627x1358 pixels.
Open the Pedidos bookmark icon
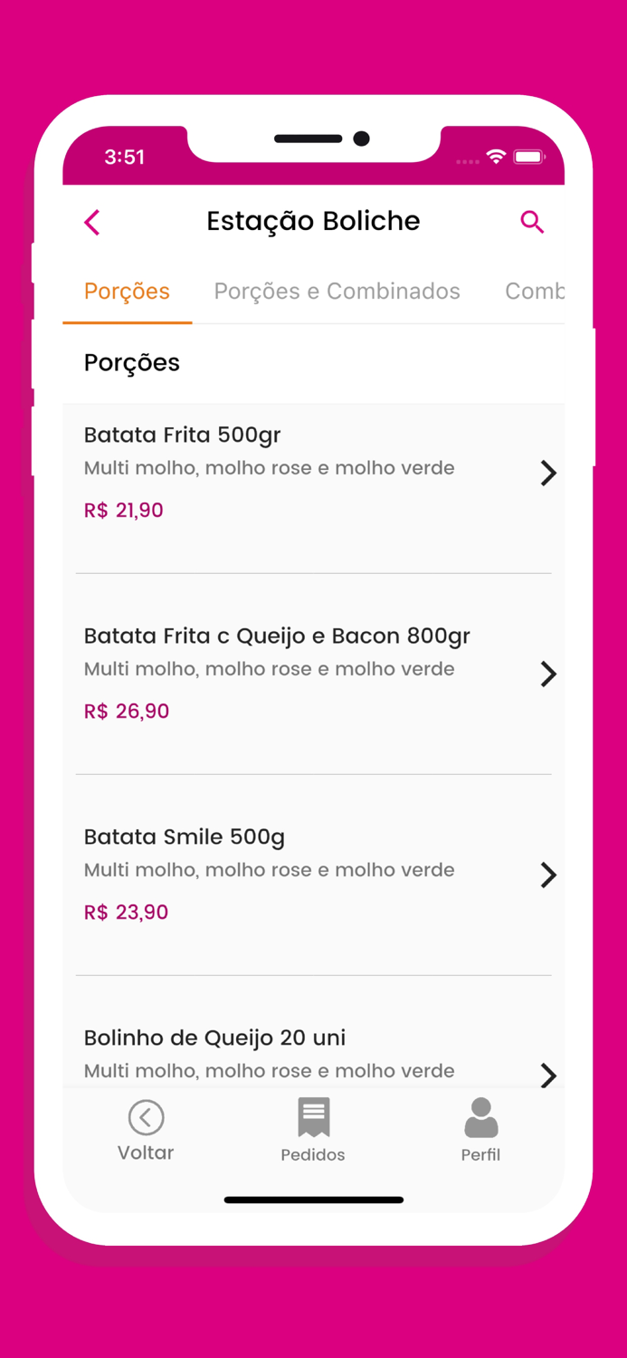coord(313,1117)
